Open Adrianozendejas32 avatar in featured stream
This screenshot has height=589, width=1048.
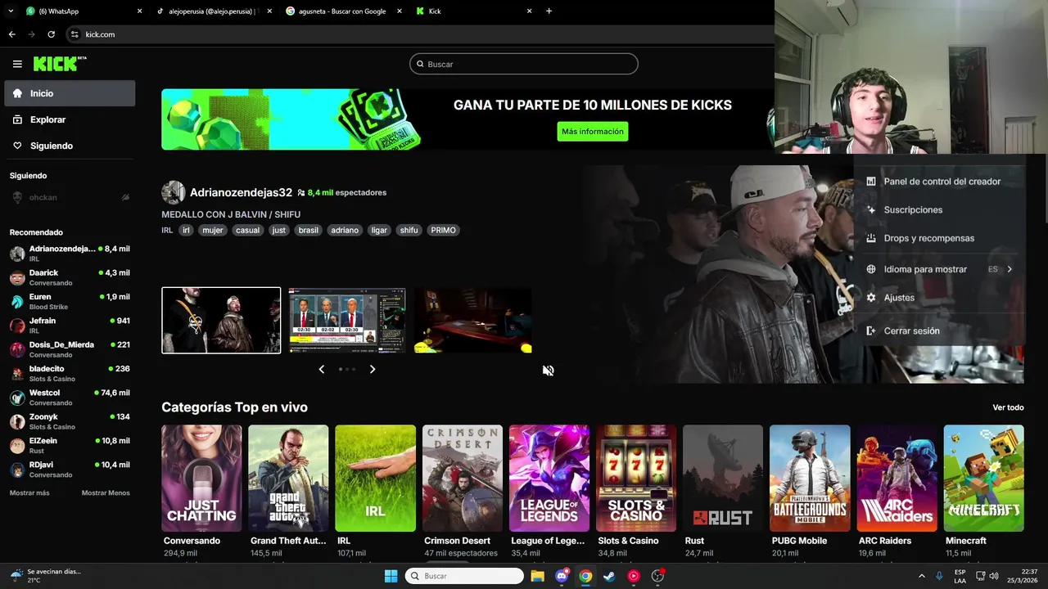[173, 192]
